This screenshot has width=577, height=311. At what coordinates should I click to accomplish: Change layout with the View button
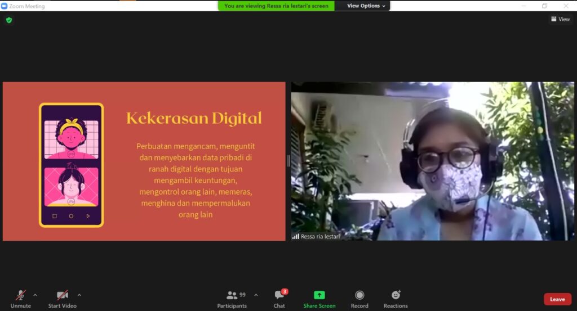tap(561, 19)
